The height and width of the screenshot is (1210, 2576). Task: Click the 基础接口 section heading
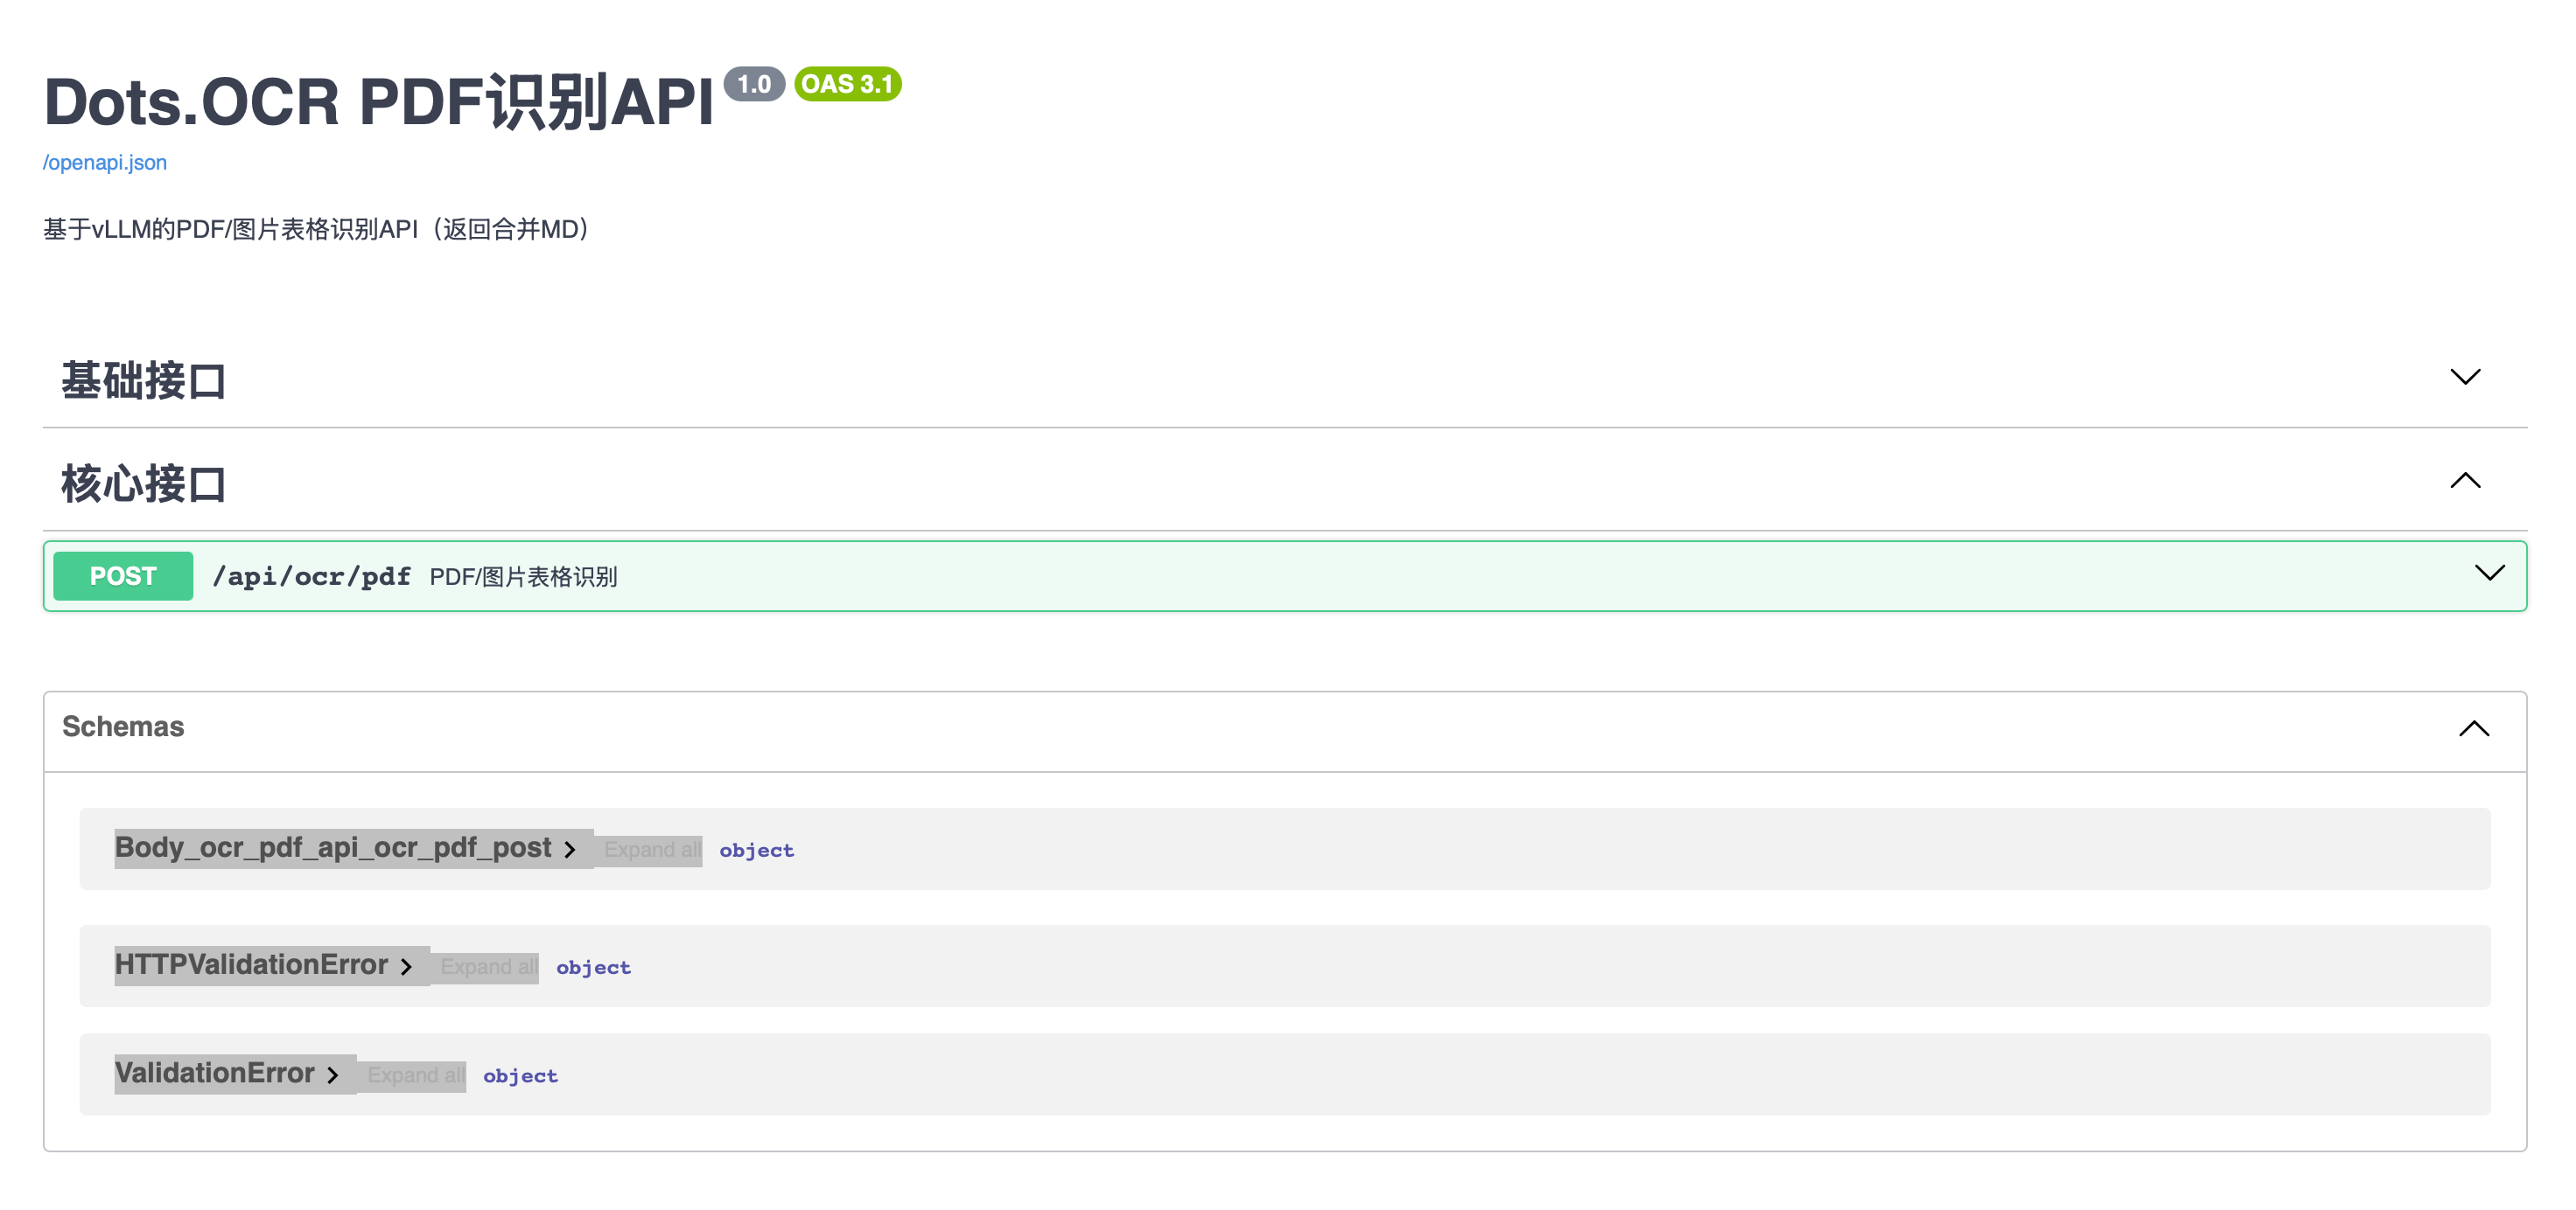pos(144,380)
